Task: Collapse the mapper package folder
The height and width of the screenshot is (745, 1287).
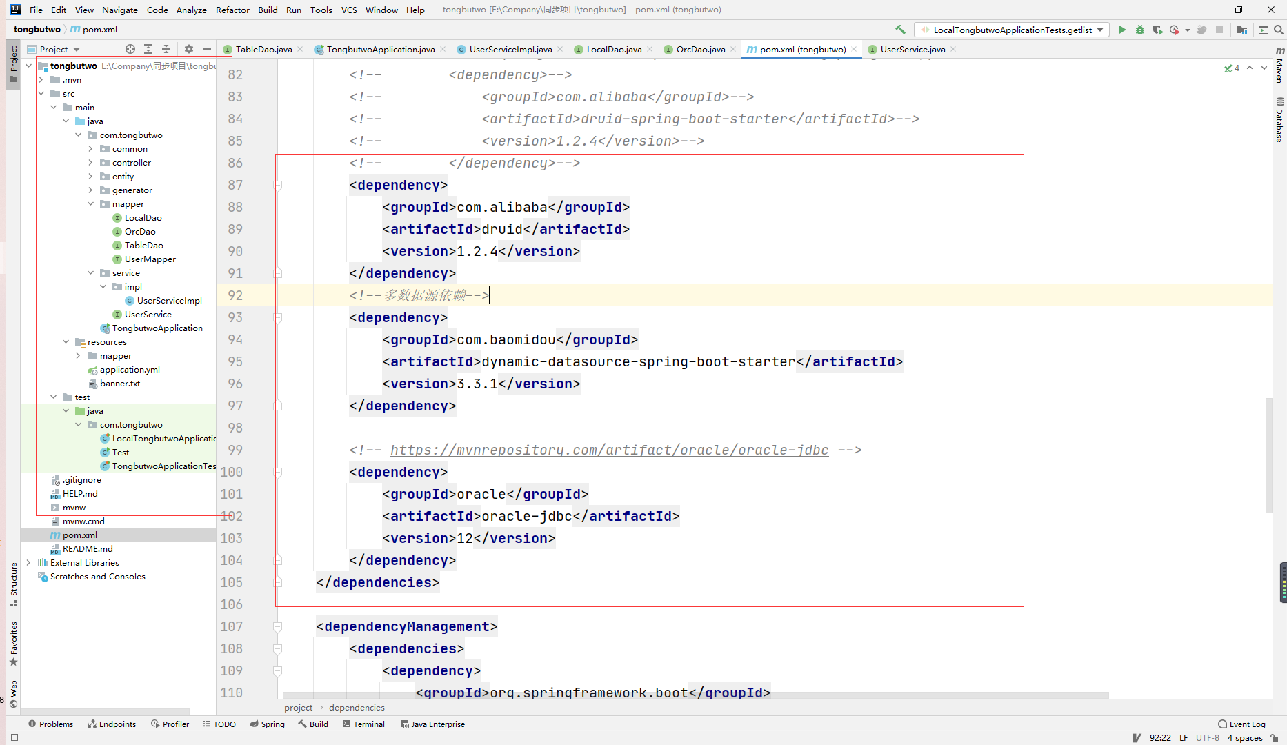Action: click(x=90, y=203)
